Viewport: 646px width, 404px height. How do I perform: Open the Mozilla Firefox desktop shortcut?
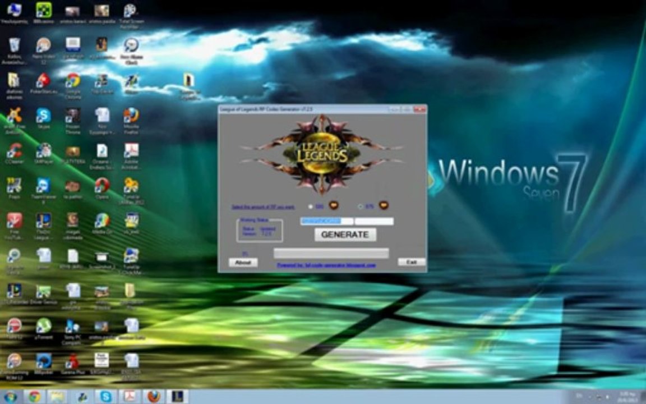click(x=131, y=118)
